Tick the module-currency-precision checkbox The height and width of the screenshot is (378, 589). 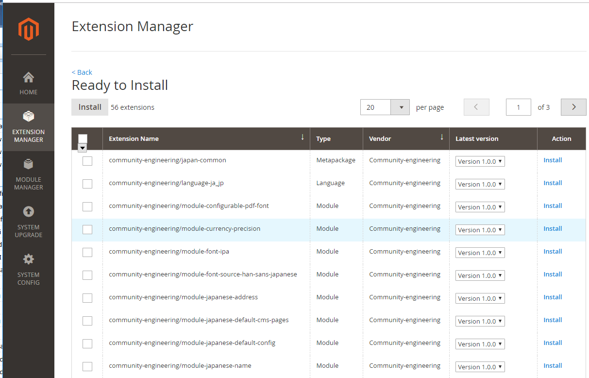(x=87, y=229)
